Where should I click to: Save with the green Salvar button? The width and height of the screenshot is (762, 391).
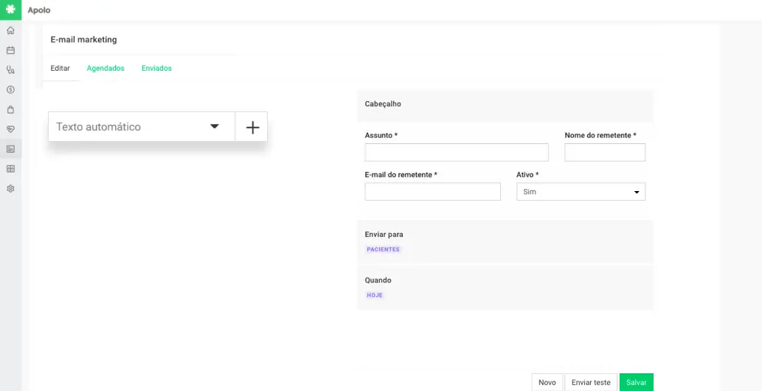(x=636, y=382)
